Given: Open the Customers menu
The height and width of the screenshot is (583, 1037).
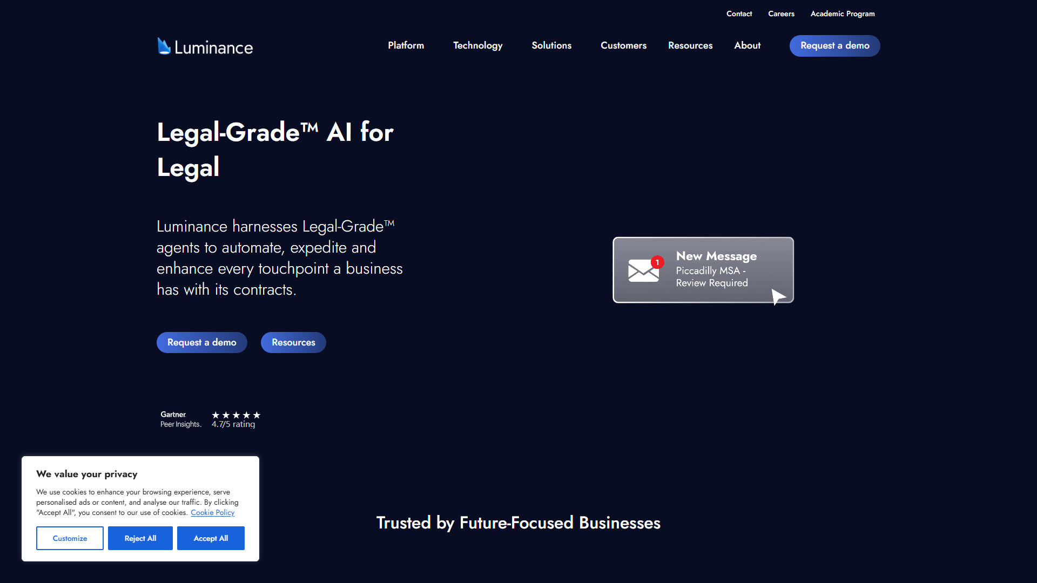Looking at the screenshot, I should click(x=624, y=46).
